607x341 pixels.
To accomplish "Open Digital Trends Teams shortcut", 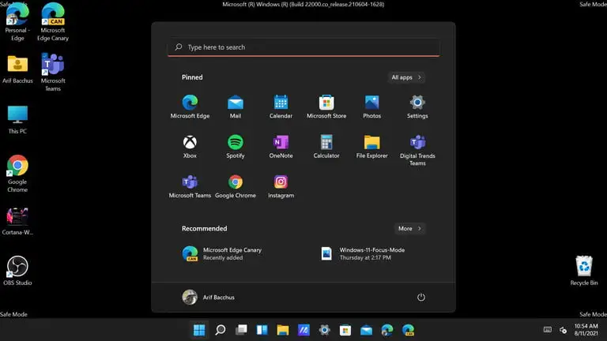I will point(417,150).
